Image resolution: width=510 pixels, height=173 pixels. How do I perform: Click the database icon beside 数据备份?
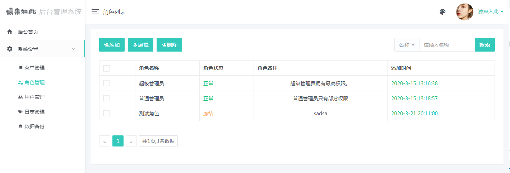click(20, 126)
